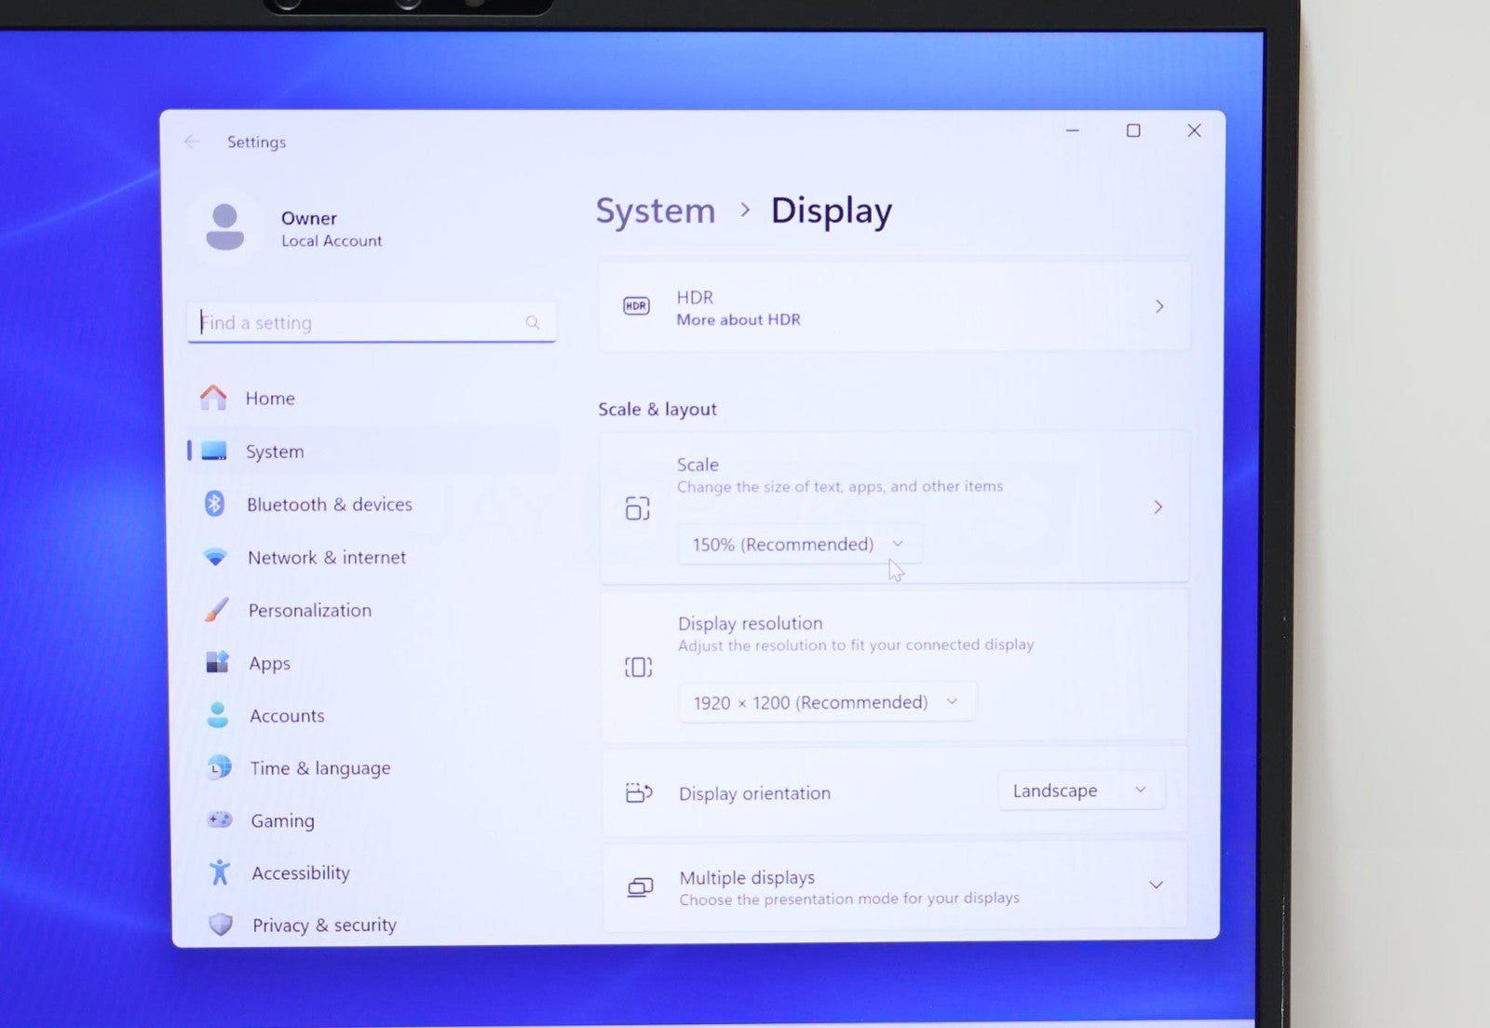
Task: Click the Bluetooth & devices icon
Action: pos(214,504)
